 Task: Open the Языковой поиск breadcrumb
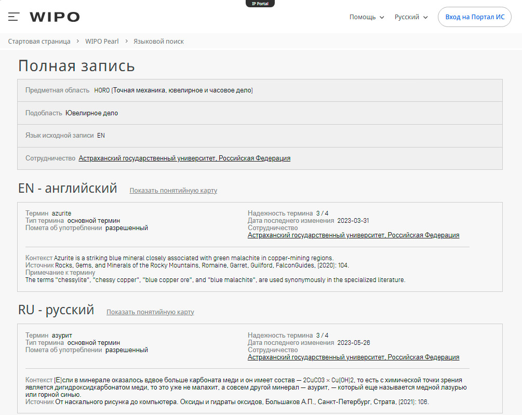pos(158,41)
